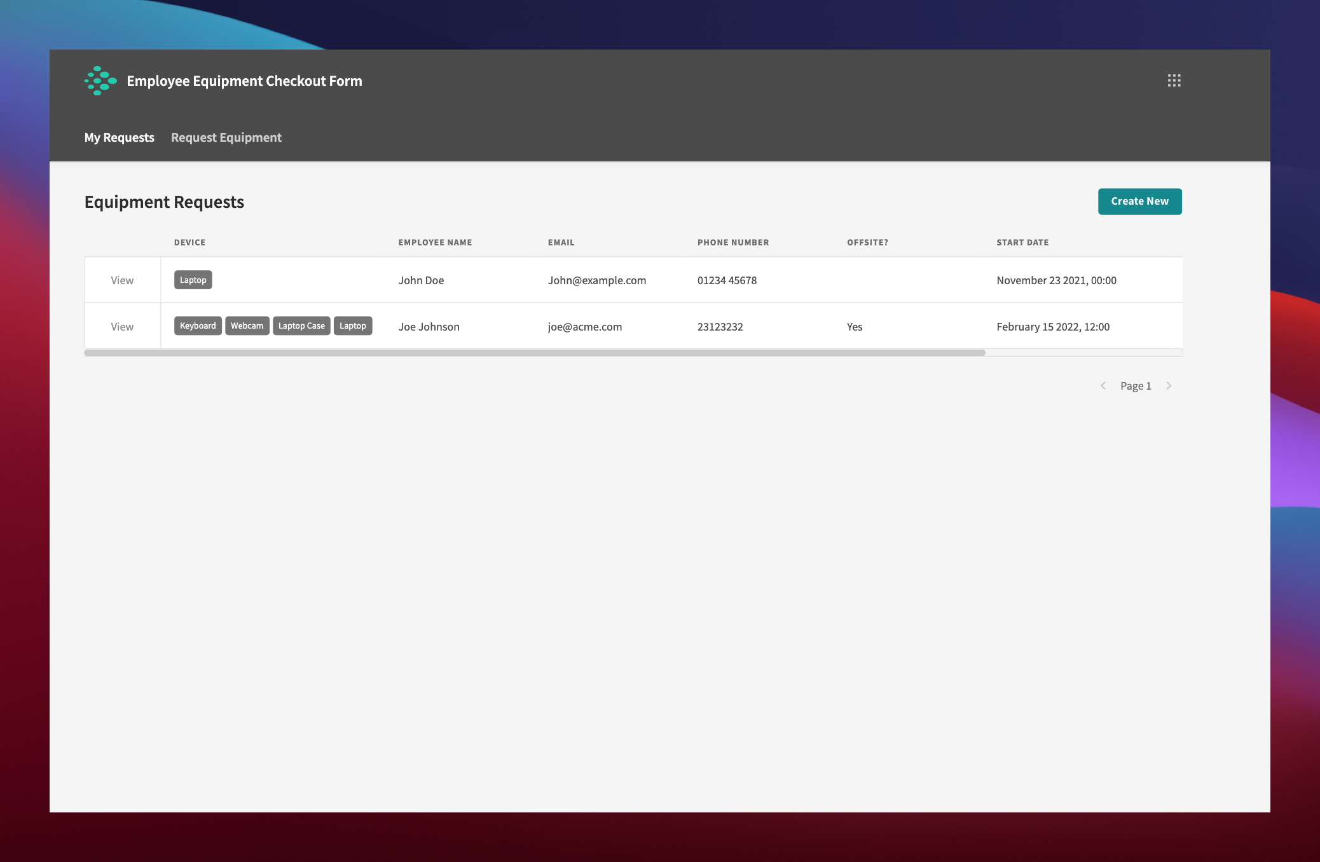The image size is (1320, 862).
Task: Click the EMPLOYEE NAME column header
Action: coord(435,242)
